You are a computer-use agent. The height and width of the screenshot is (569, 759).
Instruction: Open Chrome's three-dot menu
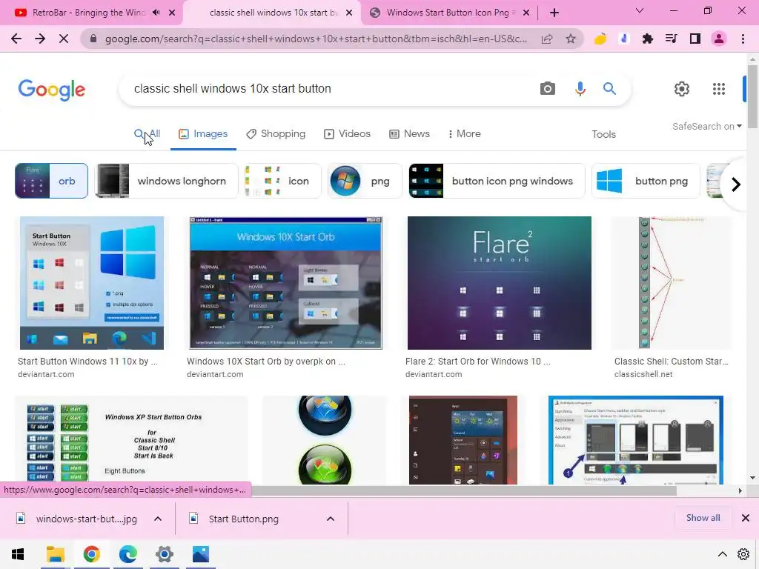click(743, 39)
